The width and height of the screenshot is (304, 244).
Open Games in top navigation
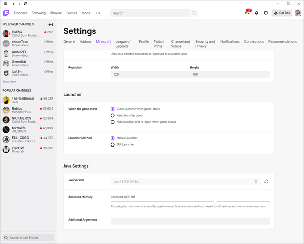[x=72, y=13]
